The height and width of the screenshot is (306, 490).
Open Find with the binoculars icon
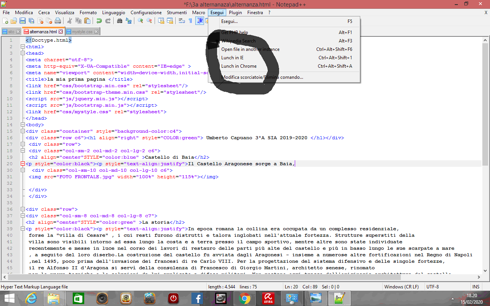(x=119, y=21)
